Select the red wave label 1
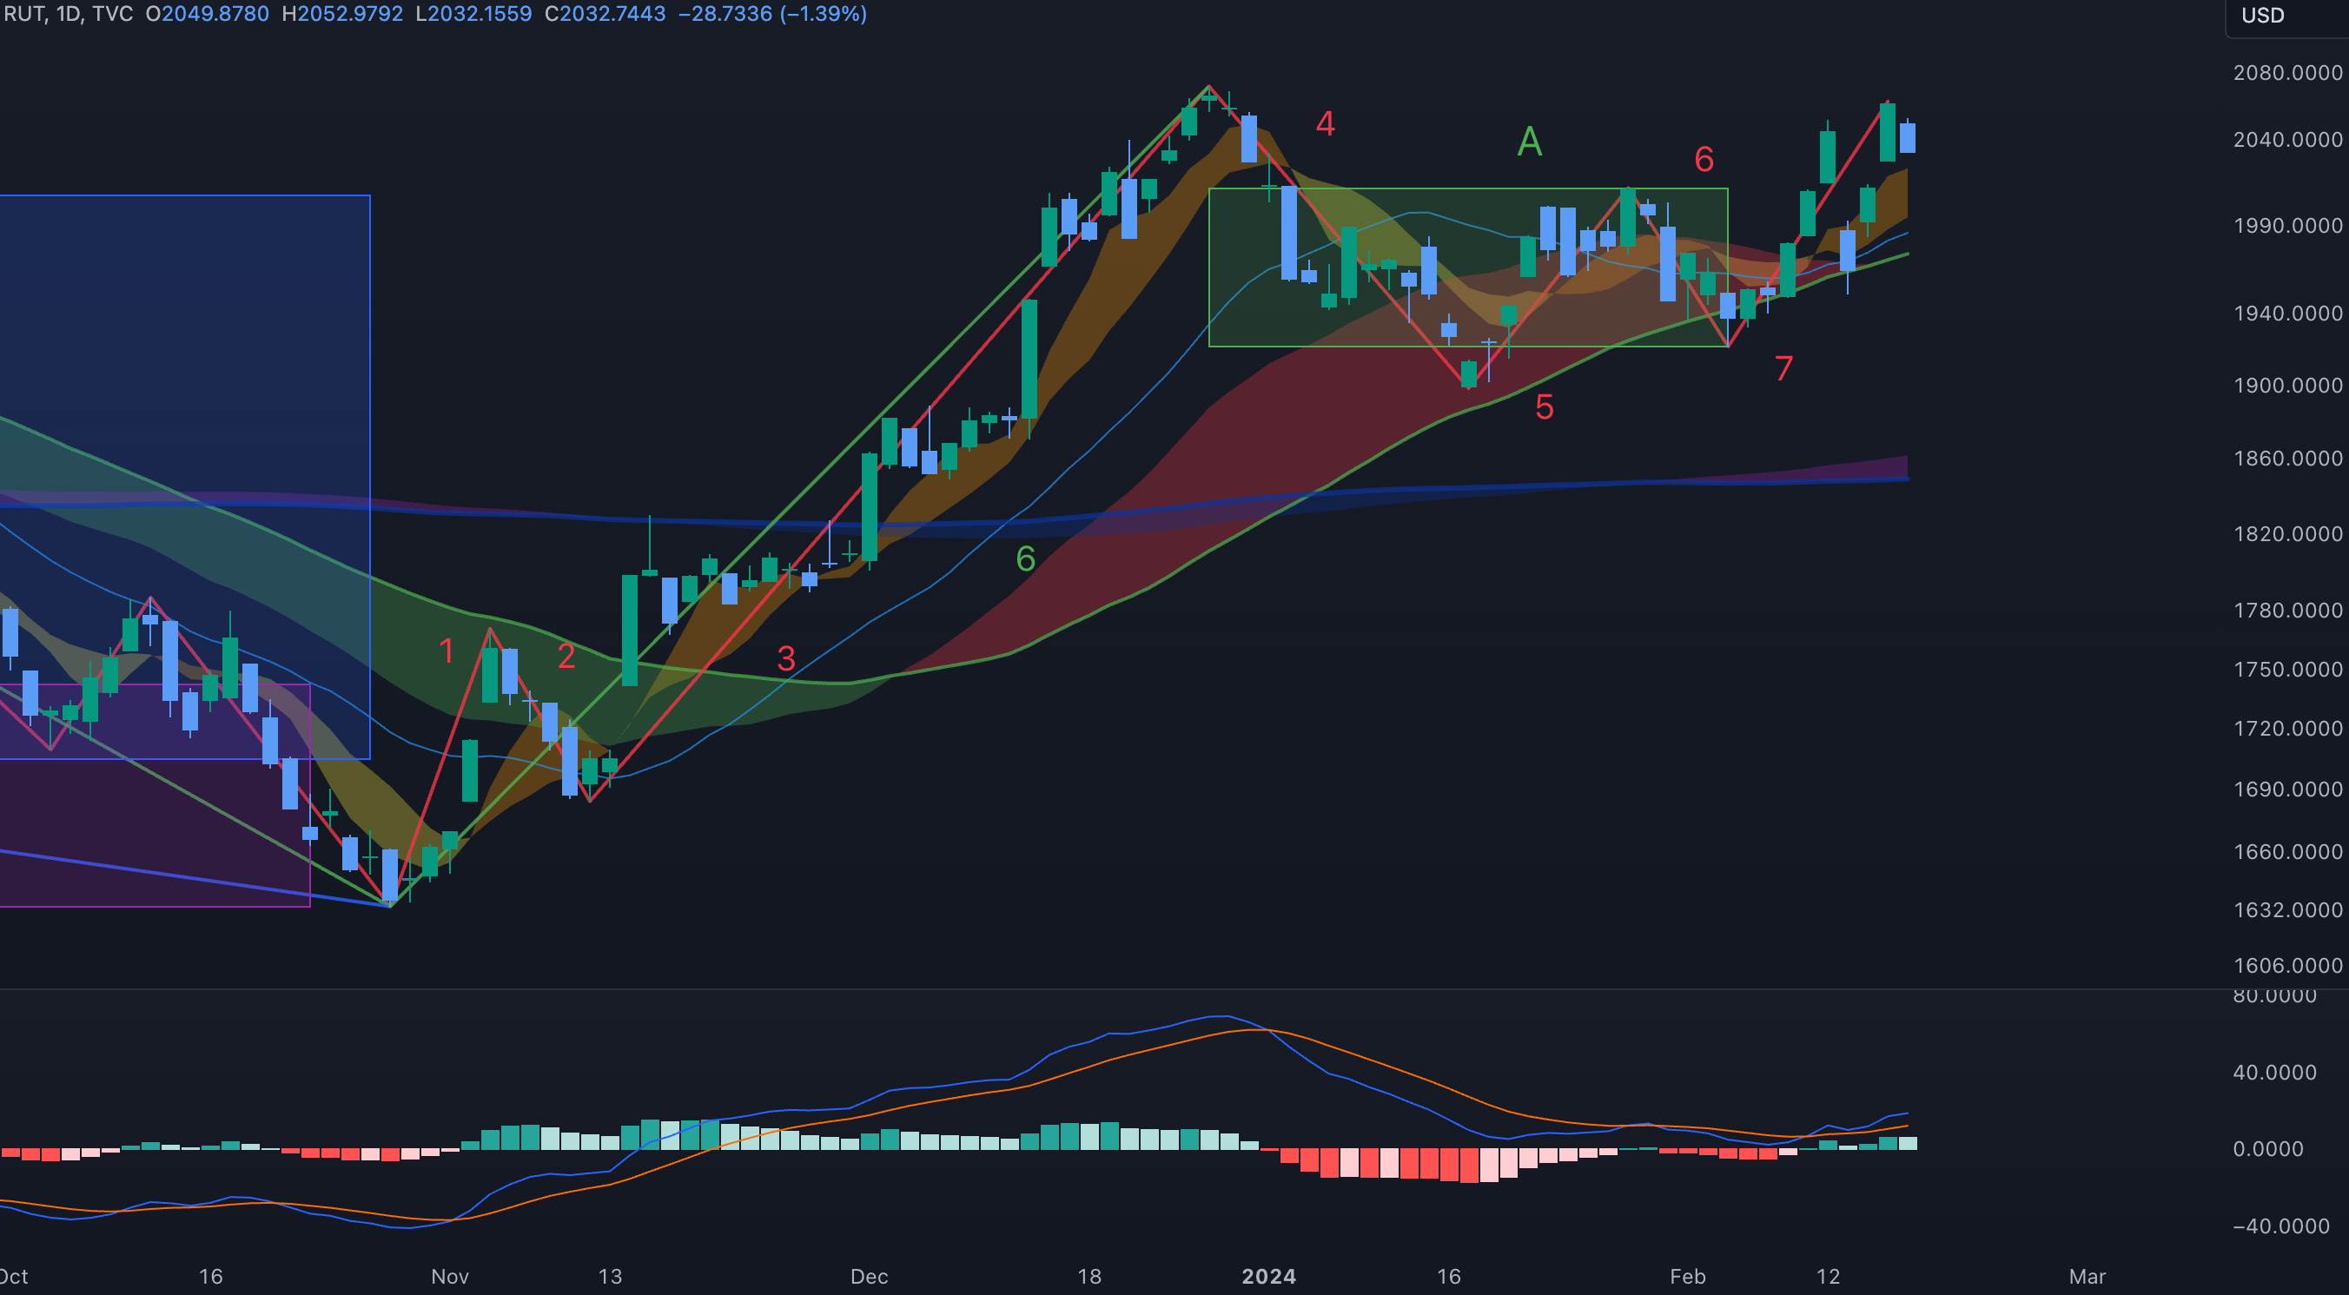 446,651
